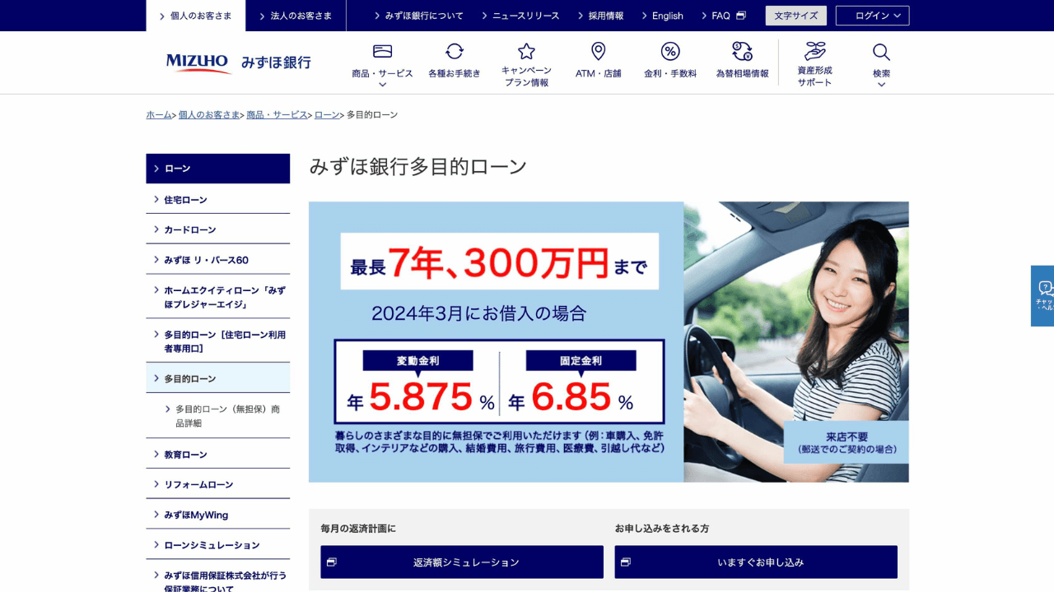Select 個人のお客さま tab

[x=194, y=16]
